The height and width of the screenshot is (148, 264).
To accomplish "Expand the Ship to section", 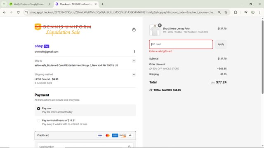I will tap(134, 61).
